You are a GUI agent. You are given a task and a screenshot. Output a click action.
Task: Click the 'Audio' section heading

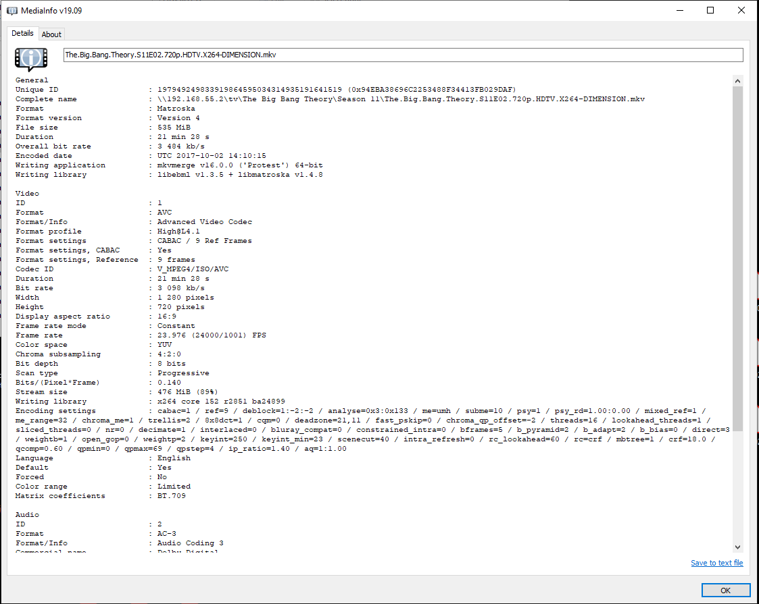[x=27, y=515]
